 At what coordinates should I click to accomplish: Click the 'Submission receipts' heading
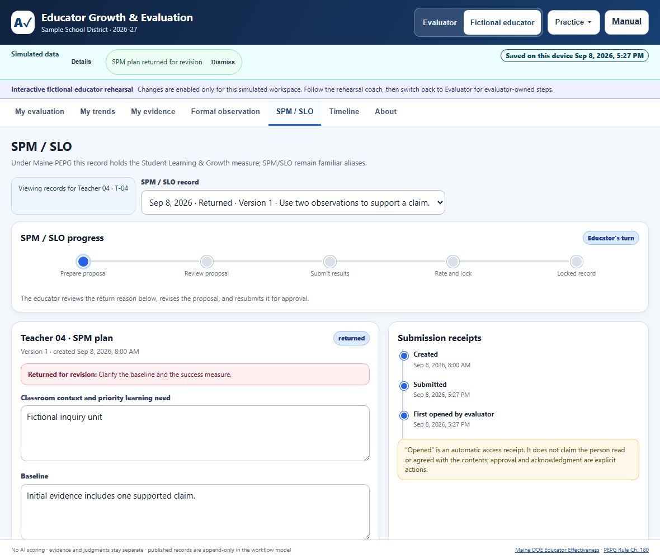[440, 338]
